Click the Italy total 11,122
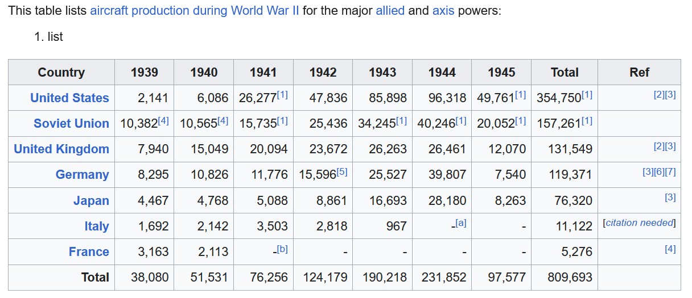Viewport: 692px width, 298px height. (x=573, y=226)
